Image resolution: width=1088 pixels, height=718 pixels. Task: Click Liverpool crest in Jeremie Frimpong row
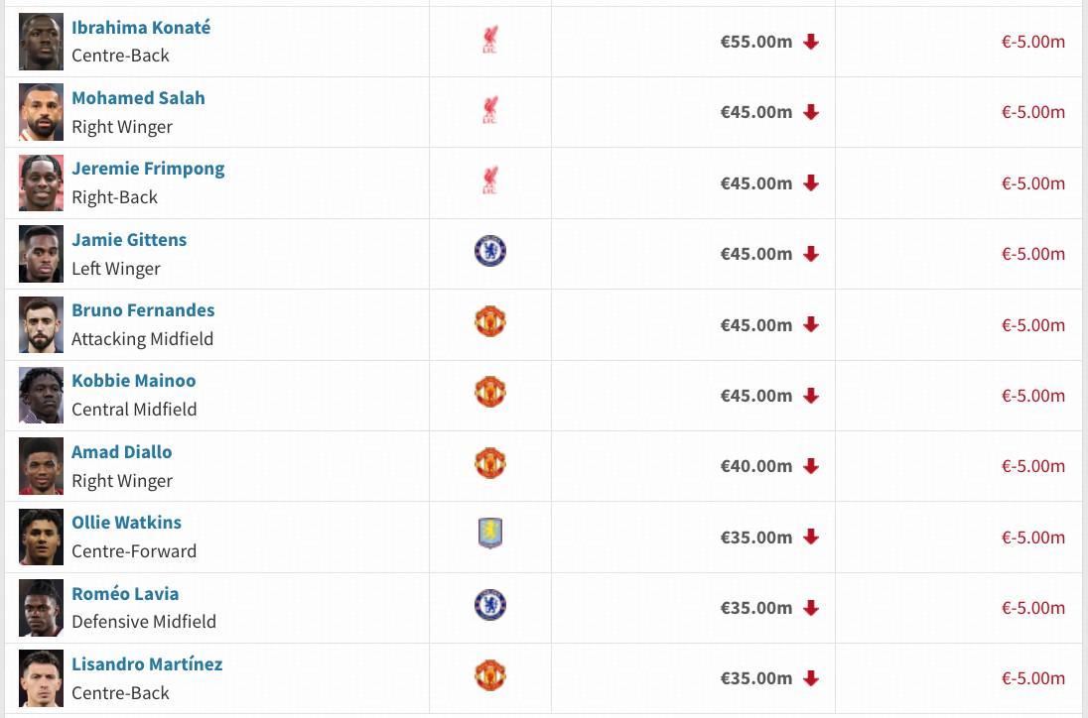pos(489,181)
